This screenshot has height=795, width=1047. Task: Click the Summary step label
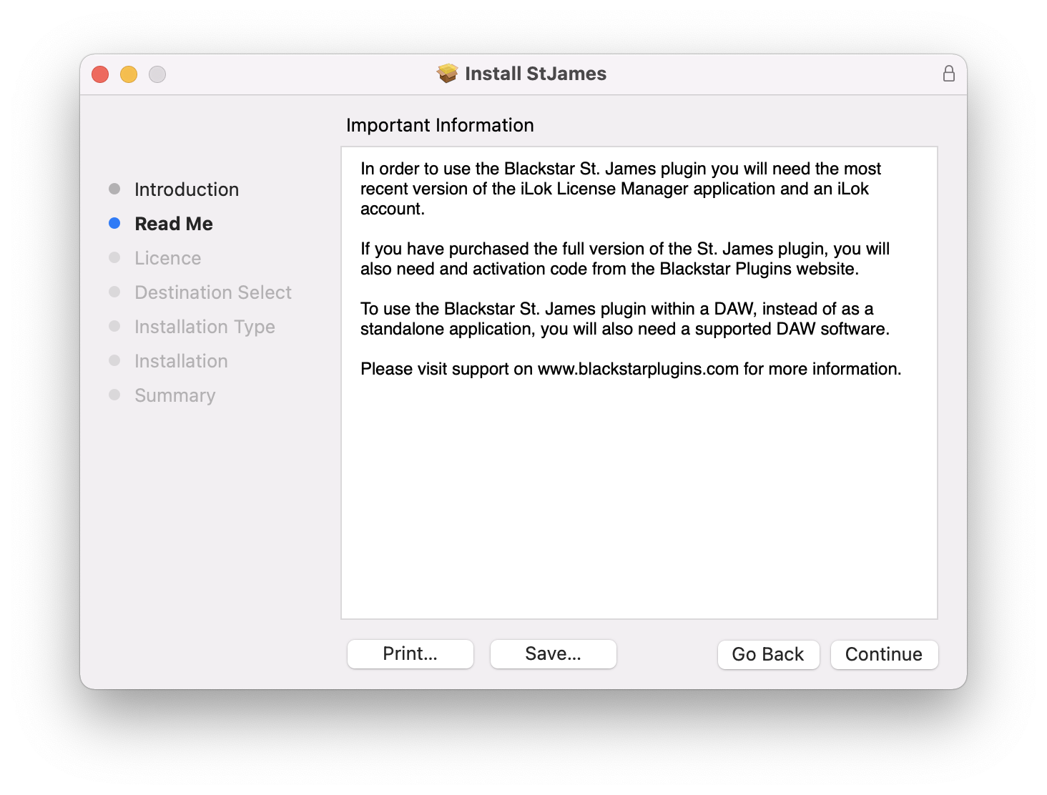tap(175, 395)
